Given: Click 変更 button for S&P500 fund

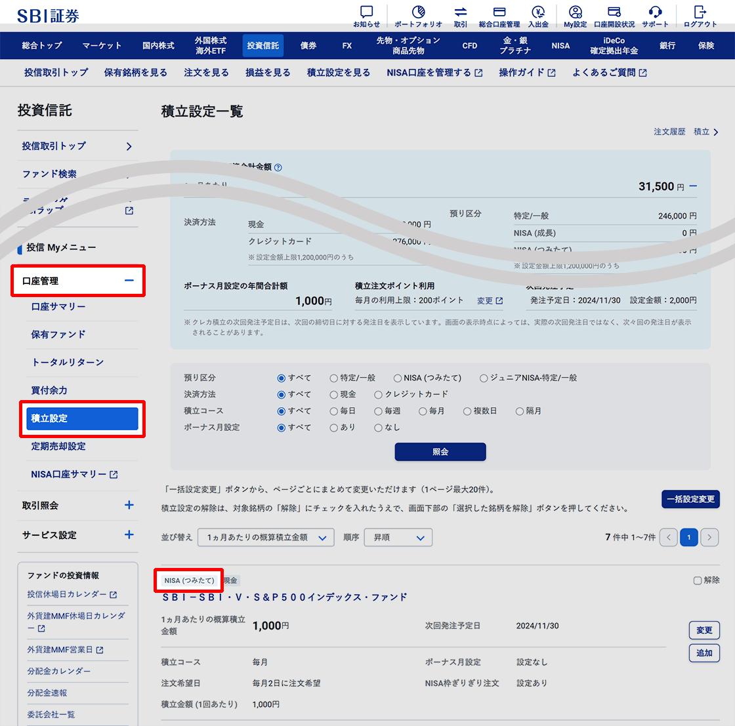Looking at the screenshot, I should (x=704, y=630).
